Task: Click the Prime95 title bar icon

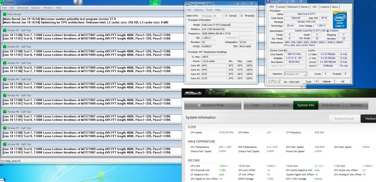Action: [2, 2]
